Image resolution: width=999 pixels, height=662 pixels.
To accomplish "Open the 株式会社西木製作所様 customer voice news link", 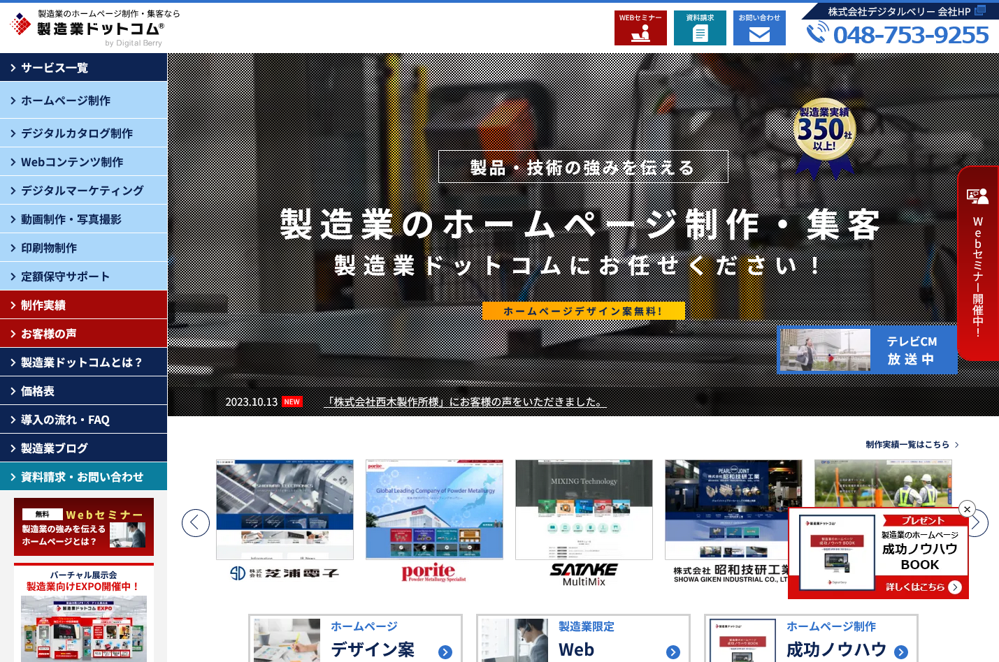I will tap(464, 402).
